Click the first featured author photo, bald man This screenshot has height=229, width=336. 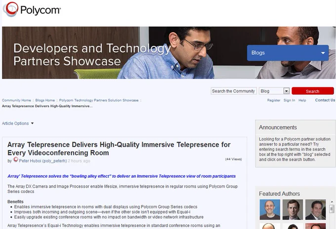click(270, 210)
